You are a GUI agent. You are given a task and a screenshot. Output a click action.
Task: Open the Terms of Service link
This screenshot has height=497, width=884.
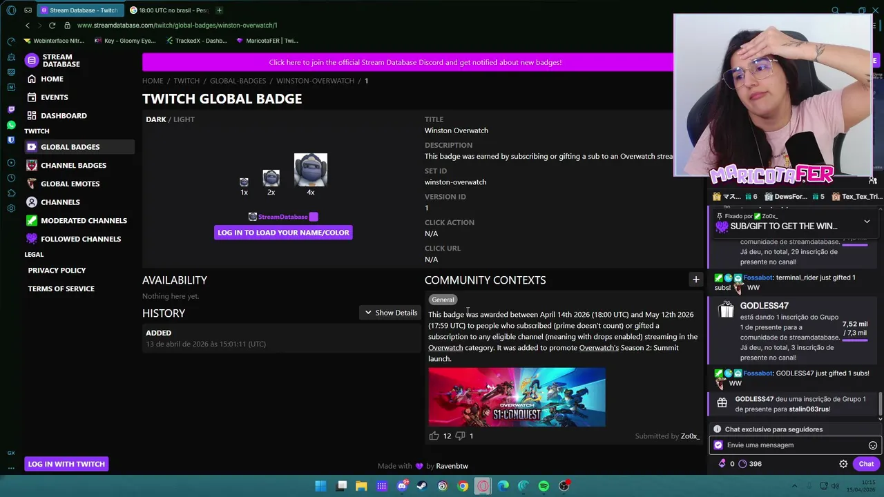pyautogui.click(x=61, y=289)
